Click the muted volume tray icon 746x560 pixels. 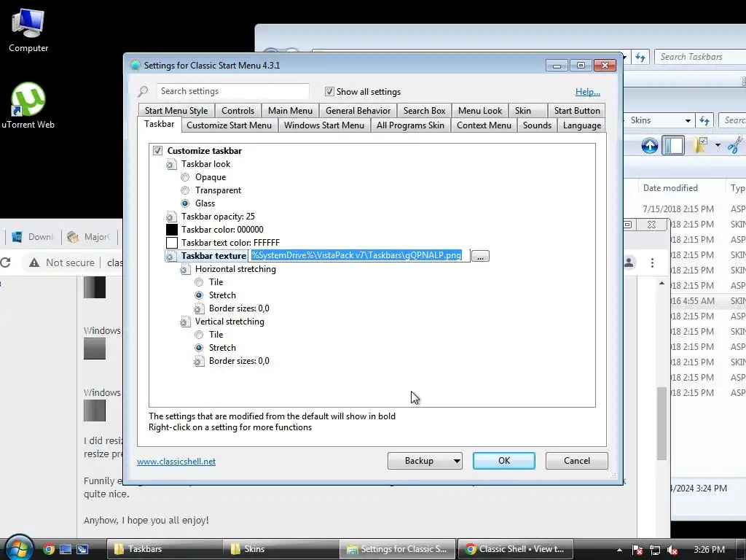coord(672,550)
